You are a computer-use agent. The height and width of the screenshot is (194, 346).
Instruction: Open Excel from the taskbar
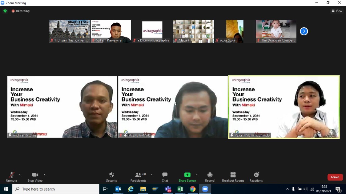pyautogui.click(x=180, y=189)
